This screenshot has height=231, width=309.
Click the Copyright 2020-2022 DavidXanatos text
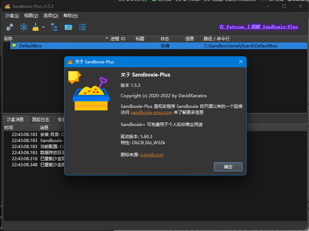(x=163, y=96)
